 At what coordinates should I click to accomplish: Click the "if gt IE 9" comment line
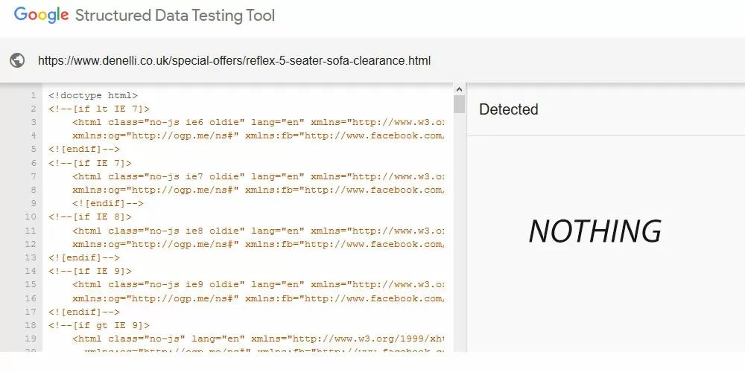pyautogui.click(x=98, y=325)
